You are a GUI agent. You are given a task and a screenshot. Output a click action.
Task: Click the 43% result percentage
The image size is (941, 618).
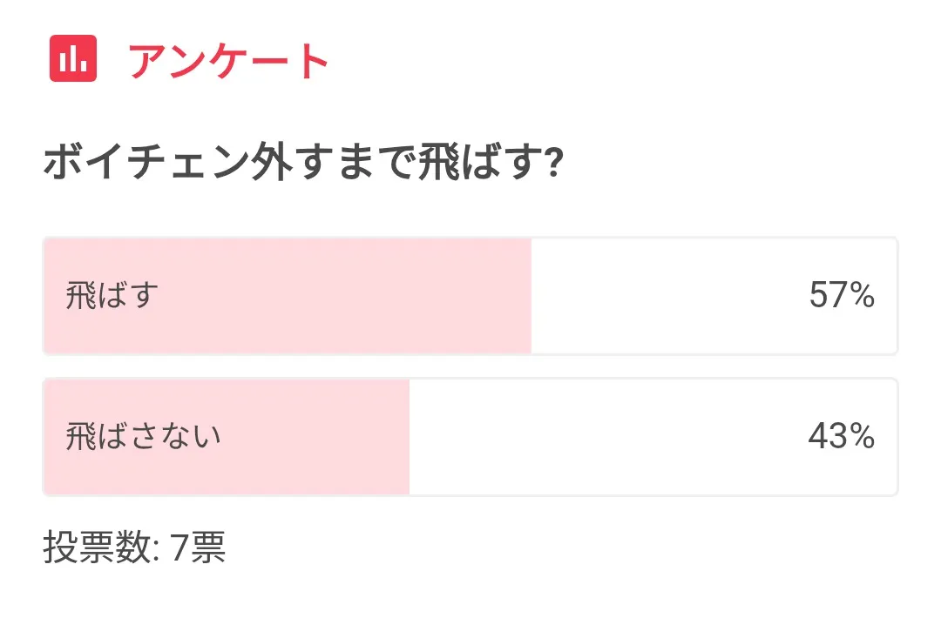[x=841, y=437]
